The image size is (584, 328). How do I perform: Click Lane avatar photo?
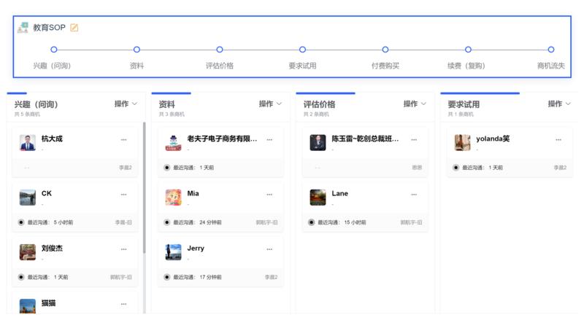pyautogui.click(x=318, y=198)
